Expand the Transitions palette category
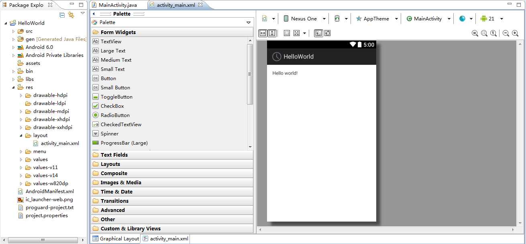 coord(172,201)
